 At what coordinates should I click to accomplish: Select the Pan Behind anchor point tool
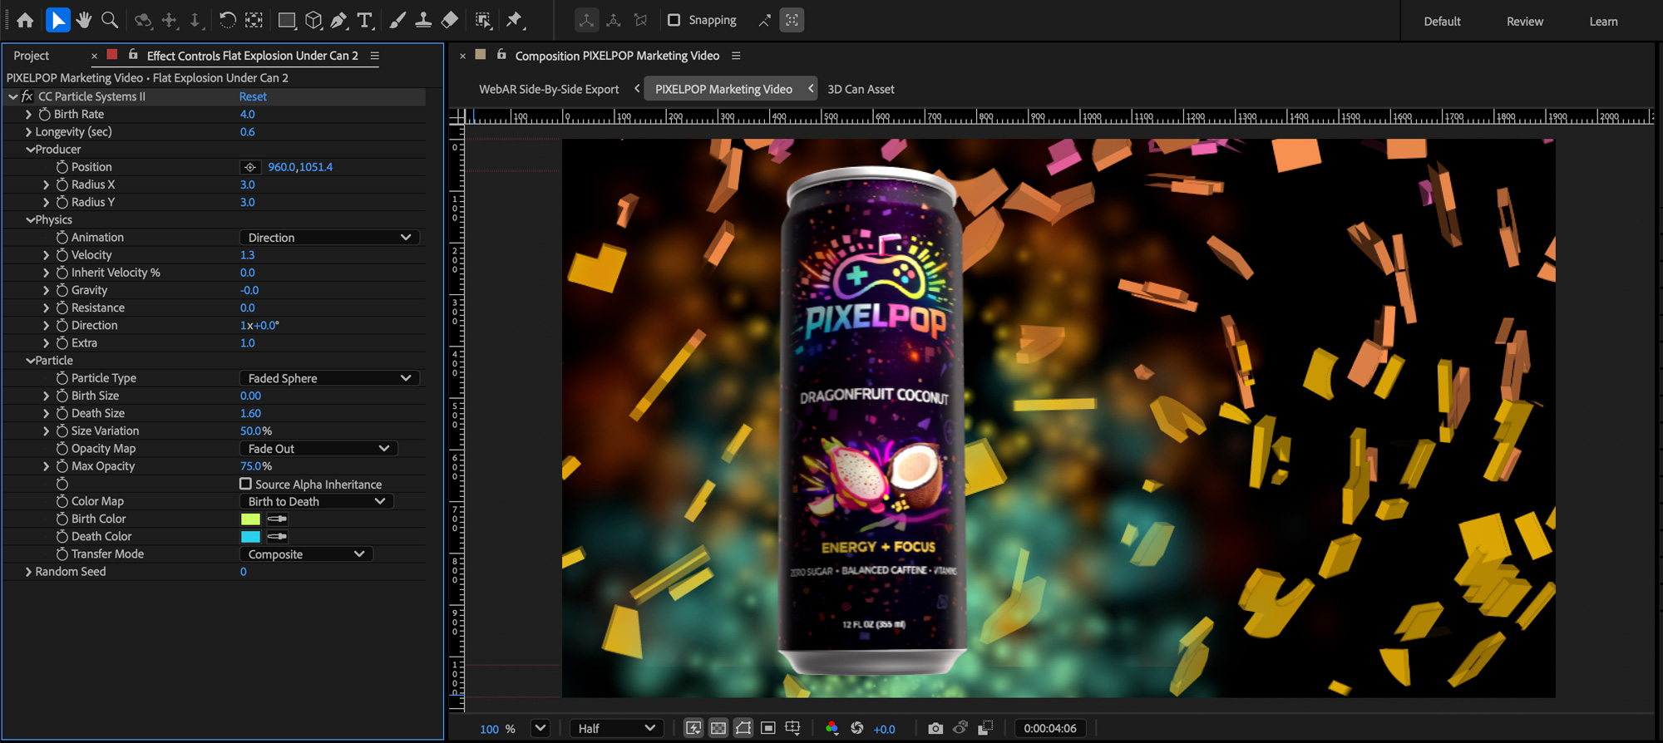click(254, 20)
